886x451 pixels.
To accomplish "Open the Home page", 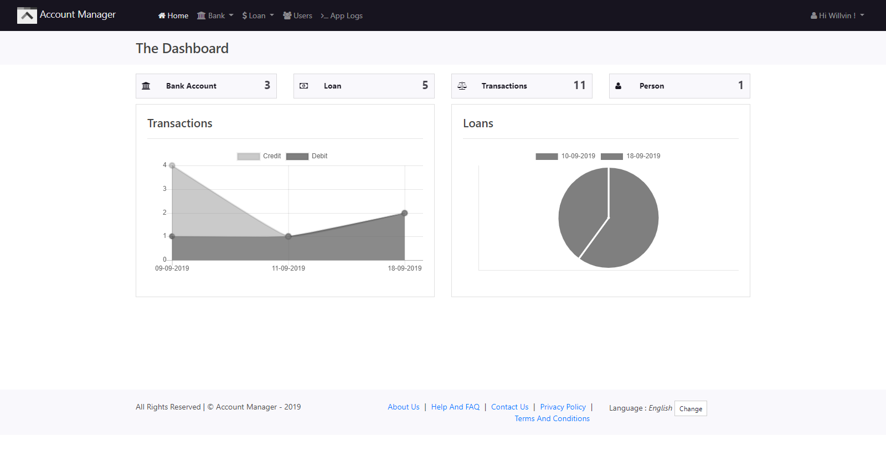I will [173, 15].
